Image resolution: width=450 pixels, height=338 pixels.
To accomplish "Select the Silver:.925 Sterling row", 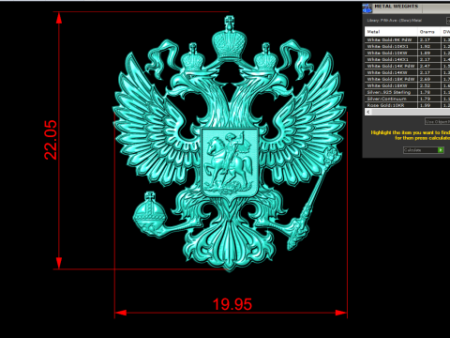I will 407,92.
